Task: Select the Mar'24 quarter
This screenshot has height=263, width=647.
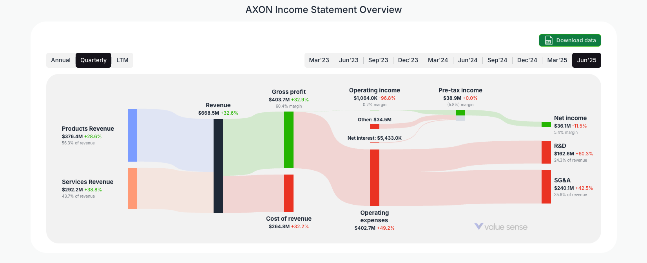Action: pyautogui.click(x=438, y=60)
